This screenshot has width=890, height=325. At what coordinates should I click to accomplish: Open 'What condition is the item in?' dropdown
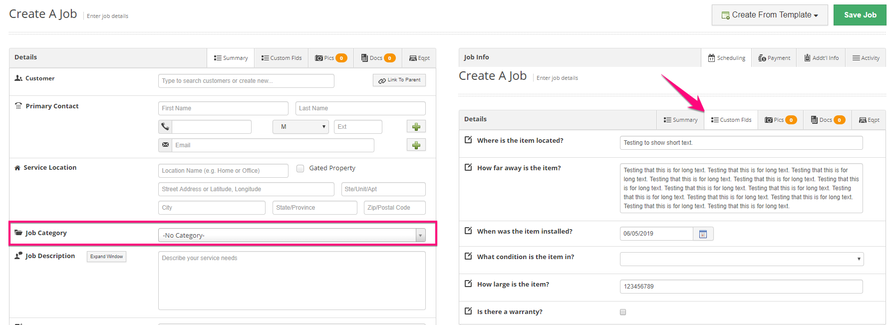[x=741, y=259]
